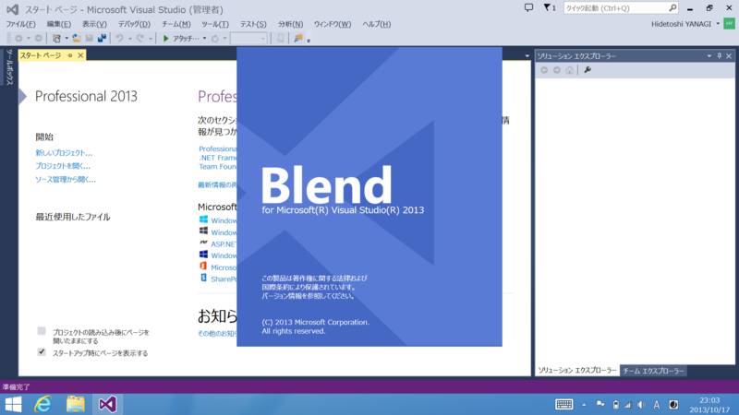Open the Edit (編集) menu
The image size is (739, 415).
58,24
